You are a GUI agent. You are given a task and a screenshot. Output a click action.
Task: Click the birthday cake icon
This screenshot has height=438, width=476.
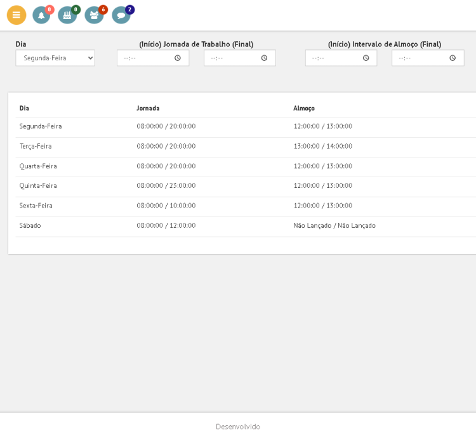point(67,15)
